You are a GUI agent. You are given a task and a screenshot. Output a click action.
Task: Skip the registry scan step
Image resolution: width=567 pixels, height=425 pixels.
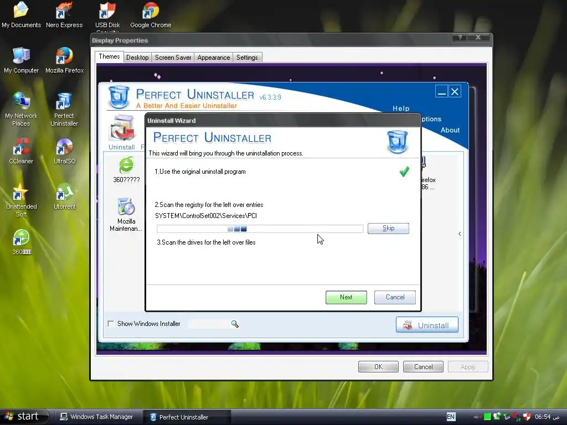[x=388, y=228]
